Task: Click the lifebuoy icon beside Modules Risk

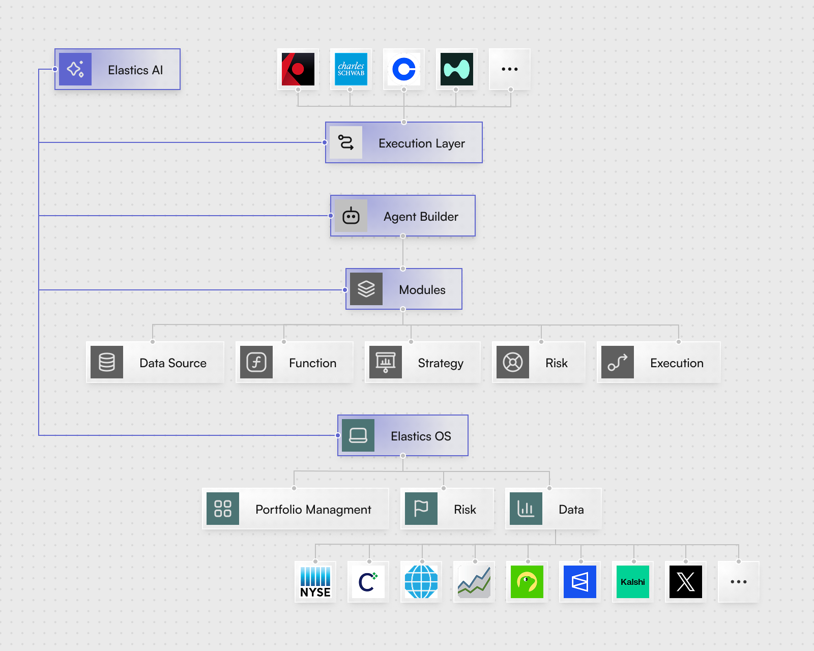Action: pos(513,362)
